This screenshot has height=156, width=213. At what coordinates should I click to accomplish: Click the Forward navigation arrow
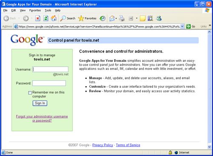click(26, 18)
